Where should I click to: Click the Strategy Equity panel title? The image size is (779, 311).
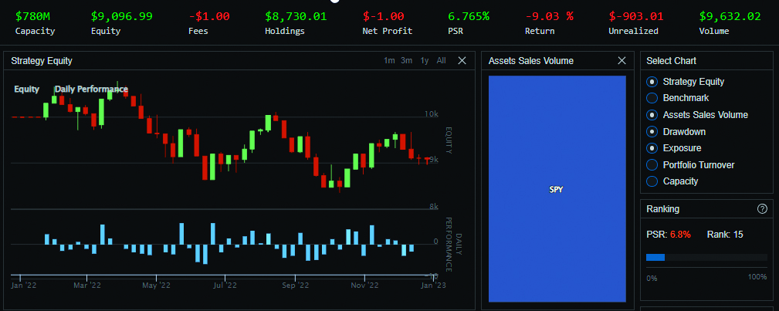point(42,61)
